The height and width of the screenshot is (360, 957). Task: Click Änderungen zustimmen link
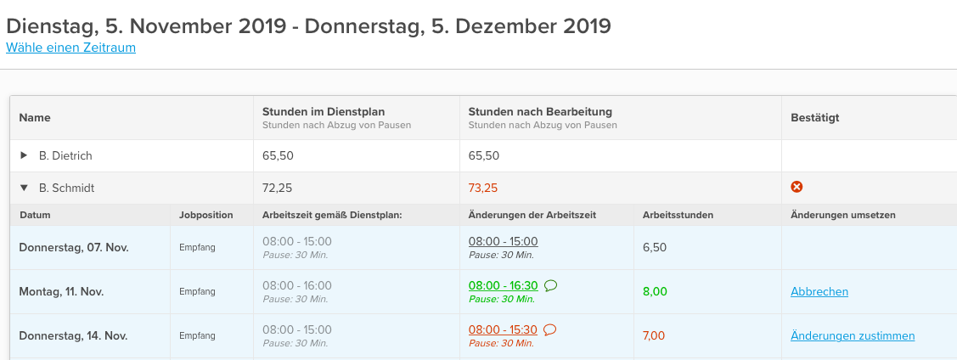[853, 335]
